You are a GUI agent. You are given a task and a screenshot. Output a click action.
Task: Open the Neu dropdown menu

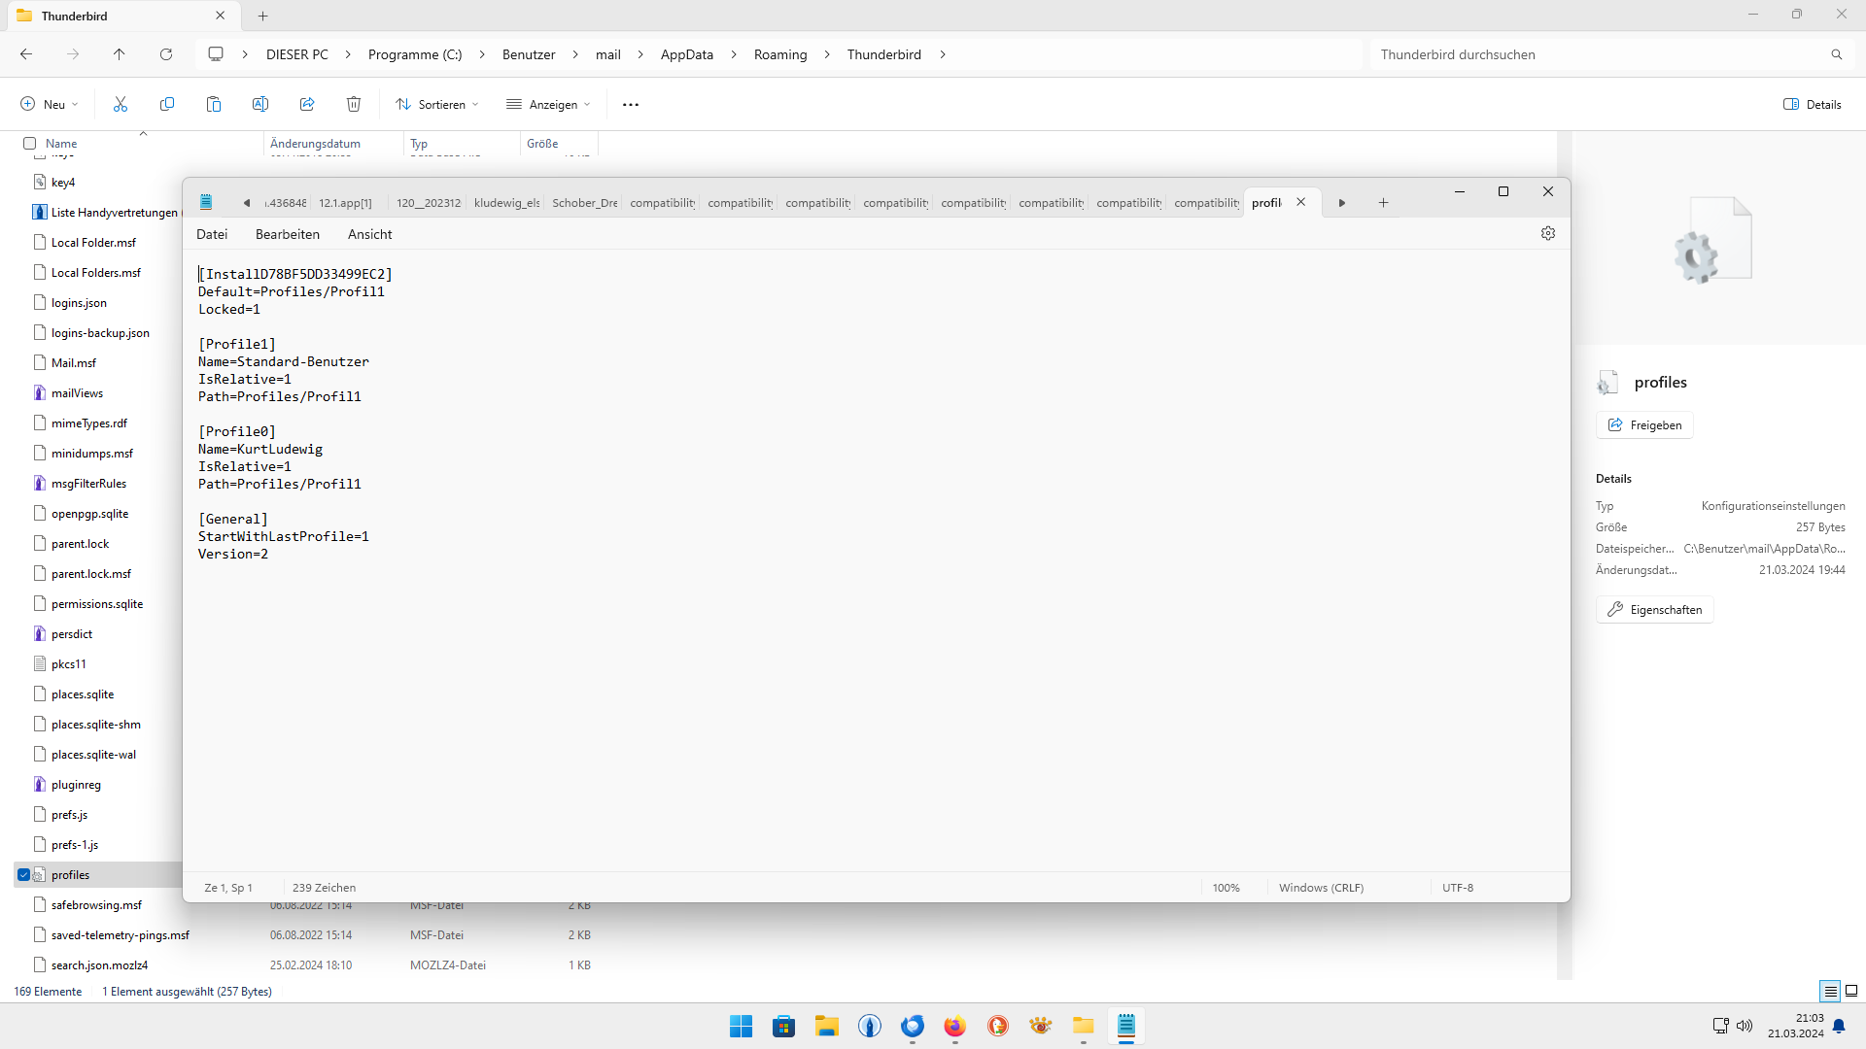pyautogui.click(x=50, y=104)
